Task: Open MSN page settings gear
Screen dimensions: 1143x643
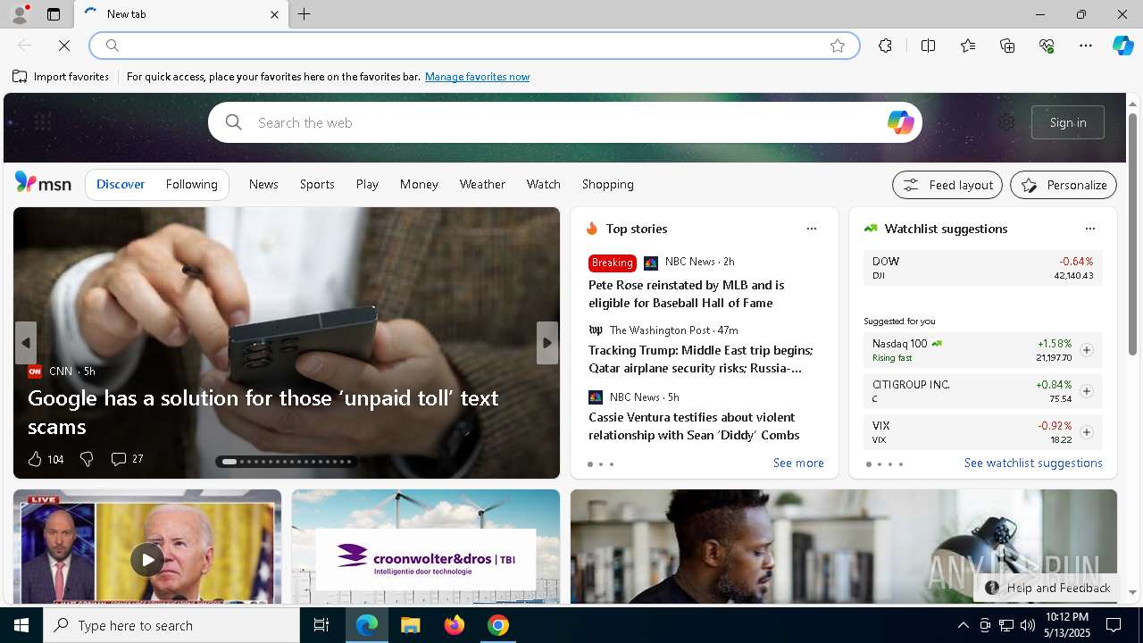Action: coord(1006,122)
